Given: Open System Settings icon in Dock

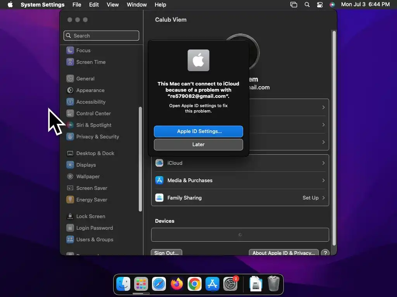Looking at the screenshot, I should click(x=230, y=284).
